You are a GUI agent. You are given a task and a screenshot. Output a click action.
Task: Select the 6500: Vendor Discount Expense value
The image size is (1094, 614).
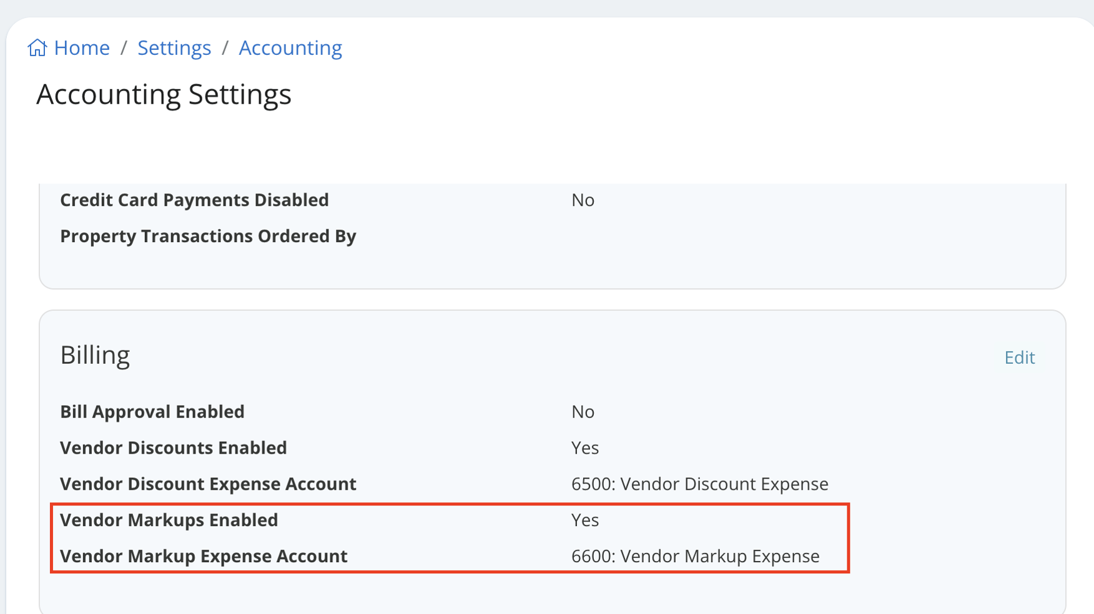[x=700, y=484]
